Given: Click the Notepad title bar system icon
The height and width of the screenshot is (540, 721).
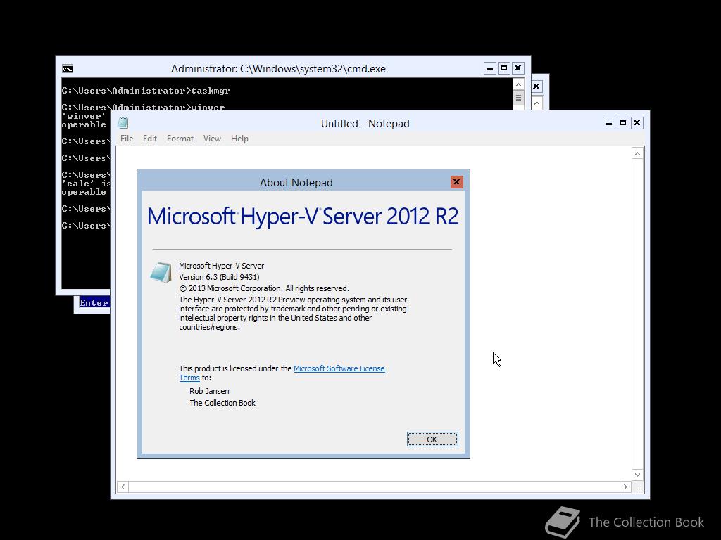Looking at the screenshot, I should tap(123, 123).
